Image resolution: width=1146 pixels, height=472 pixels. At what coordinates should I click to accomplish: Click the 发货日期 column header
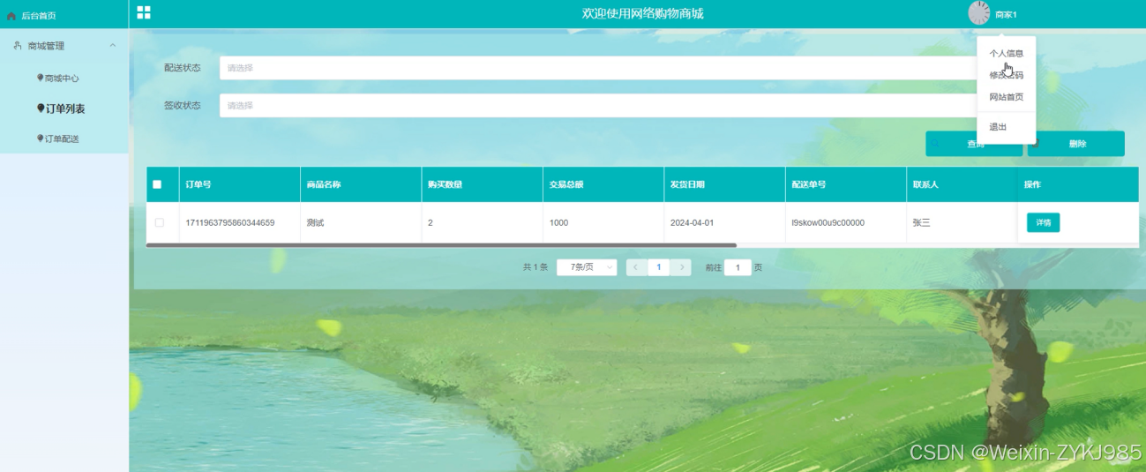(x=687, y=184)
